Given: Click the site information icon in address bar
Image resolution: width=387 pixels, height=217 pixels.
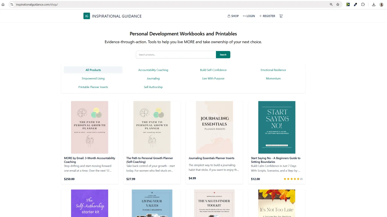Looking at the screenshot, I should (x=12, y=4).
